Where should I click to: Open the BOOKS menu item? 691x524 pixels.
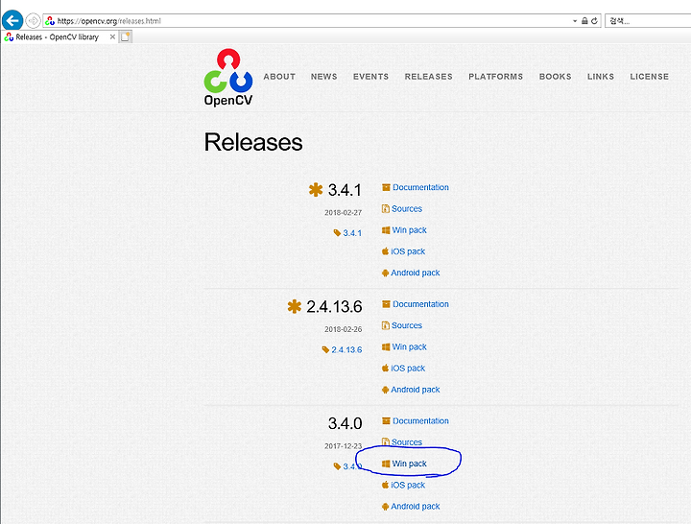pos(556,77)
